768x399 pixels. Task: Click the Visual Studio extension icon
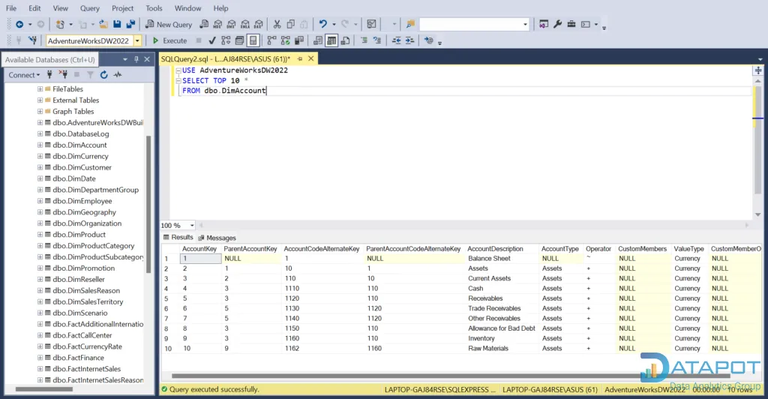544,24
